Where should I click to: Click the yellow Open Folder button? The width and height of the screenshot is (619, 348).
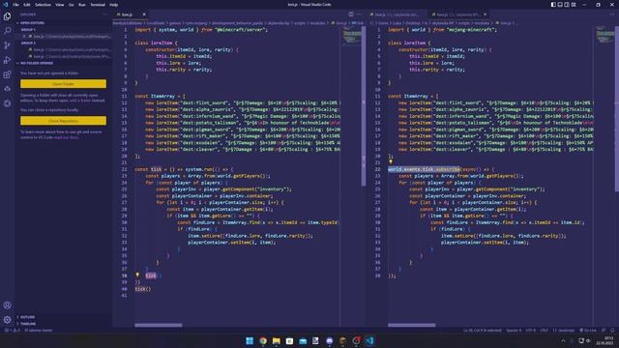pyautogui.click(x=63, y=84)
